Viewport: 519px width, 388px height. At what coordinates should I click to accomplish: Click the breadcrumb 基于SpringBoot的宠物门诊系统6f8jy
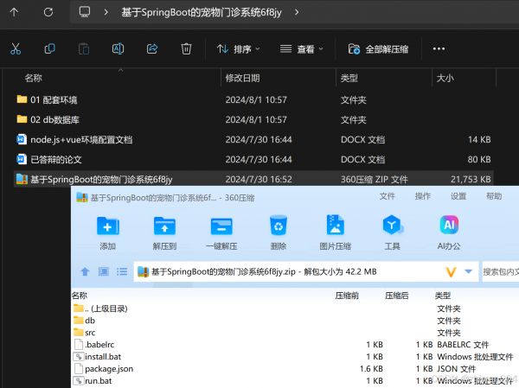202,13
